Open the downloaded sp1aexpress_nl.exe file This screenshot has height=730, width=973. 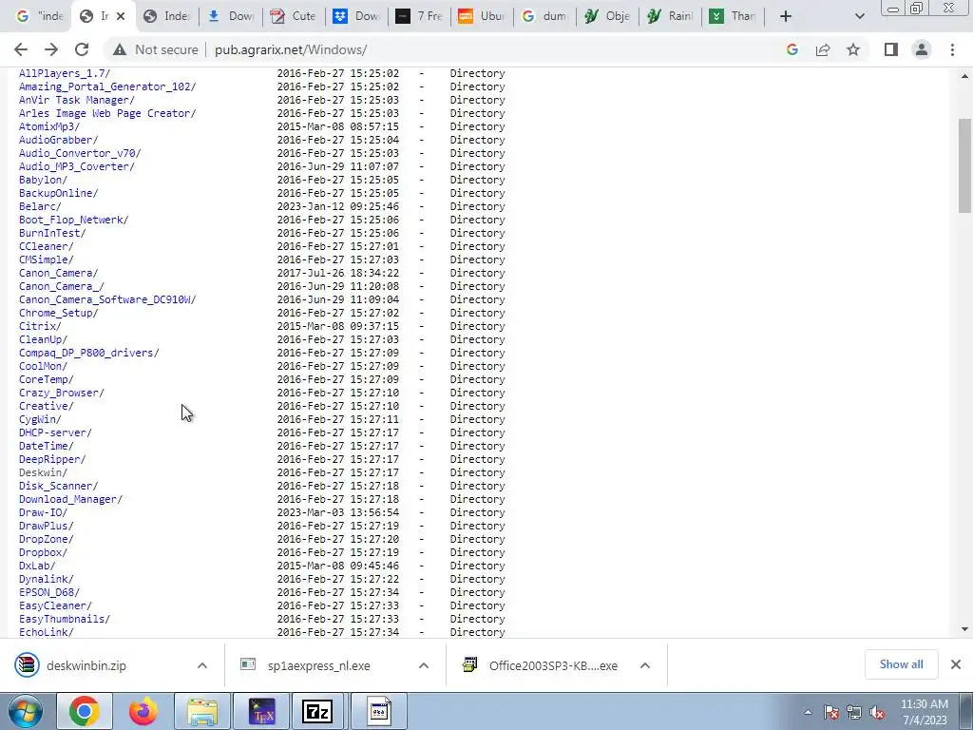[x=319, y=665]
